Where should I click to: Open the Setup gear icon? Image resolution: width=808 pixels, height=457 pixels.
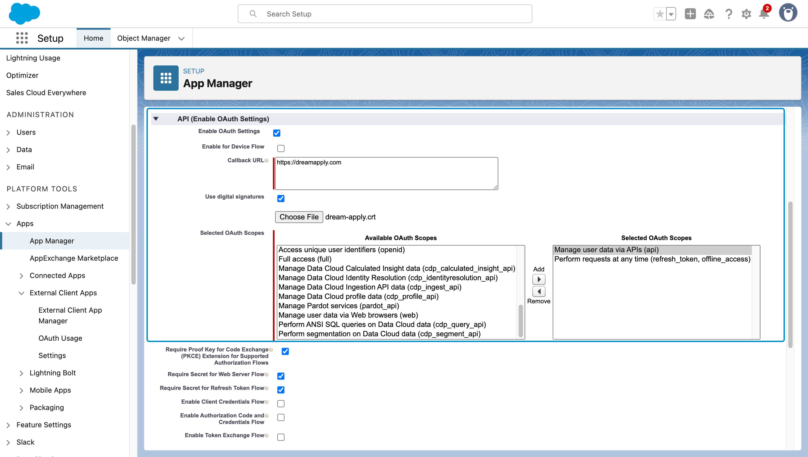pos(746,14)
